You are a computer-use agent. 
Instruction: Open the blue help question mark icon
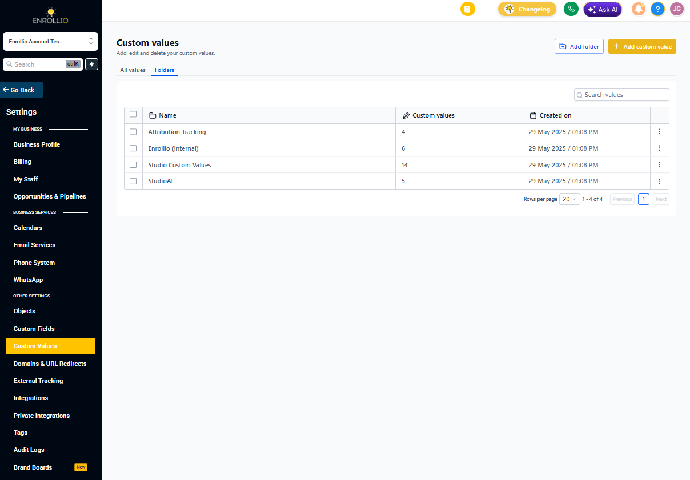[658, 9]
